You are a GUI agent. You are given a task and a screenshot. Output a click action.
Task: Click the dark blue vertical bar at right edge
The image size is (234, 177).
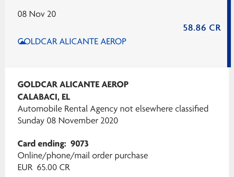(229, 33)
